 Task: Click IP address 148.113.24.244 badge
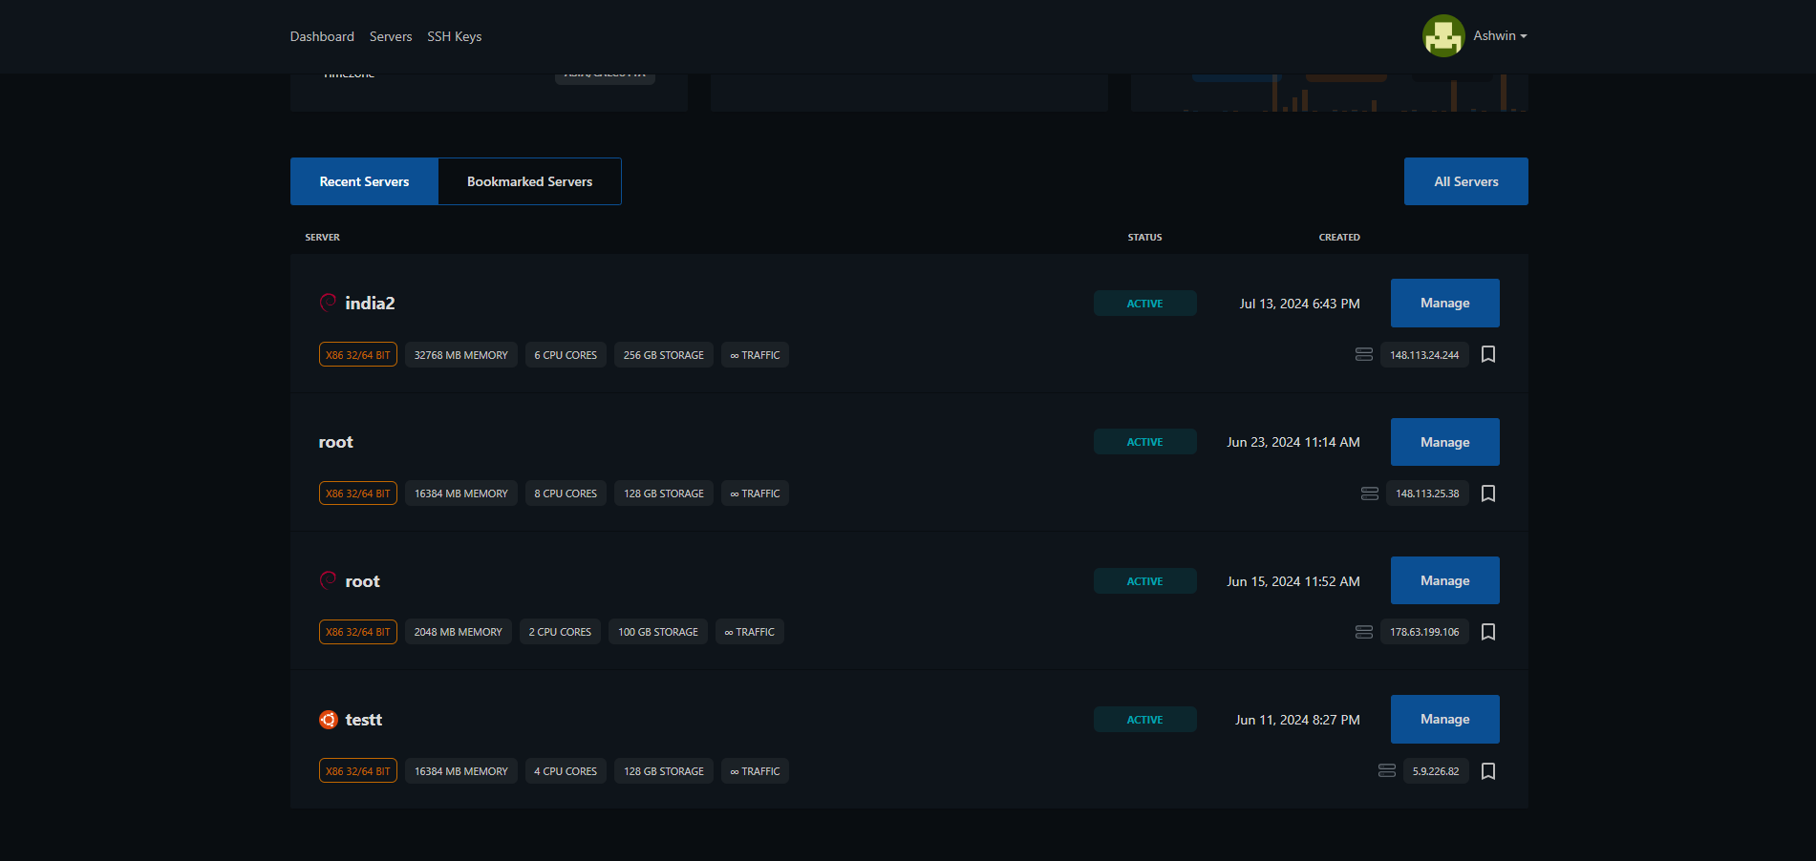point(1423,355)
